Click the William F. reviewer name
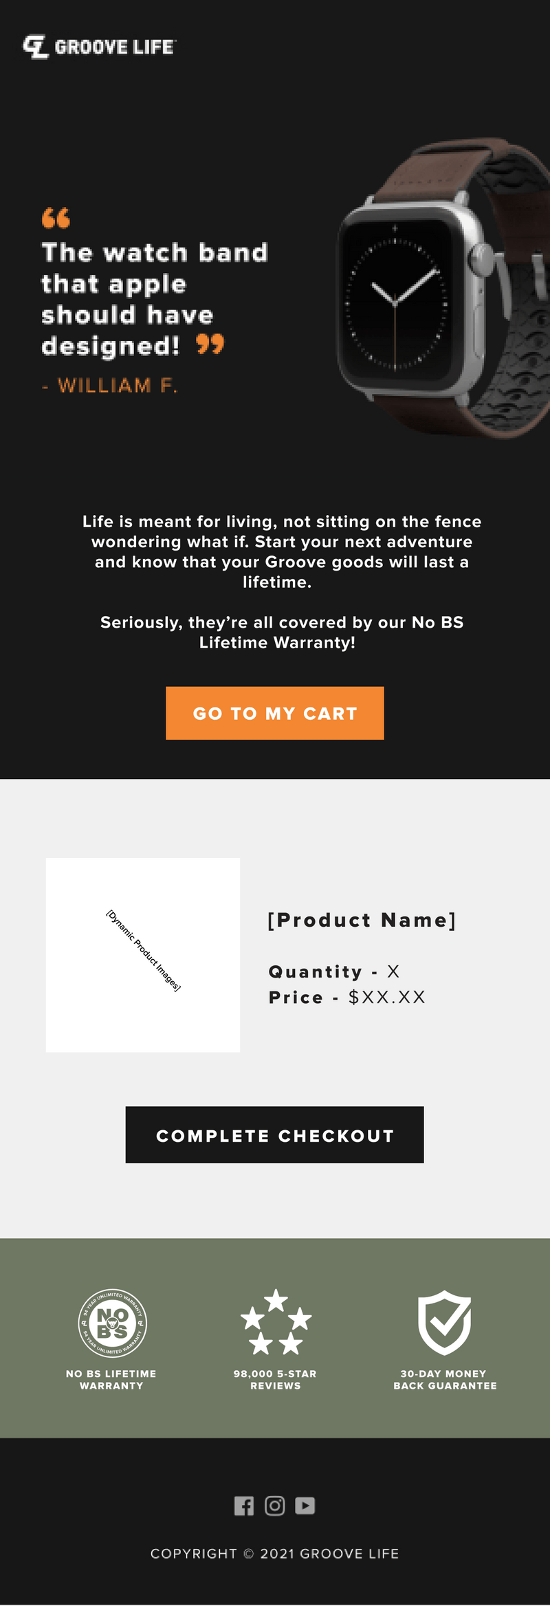The image size is (550, 1606). (117, 385)
